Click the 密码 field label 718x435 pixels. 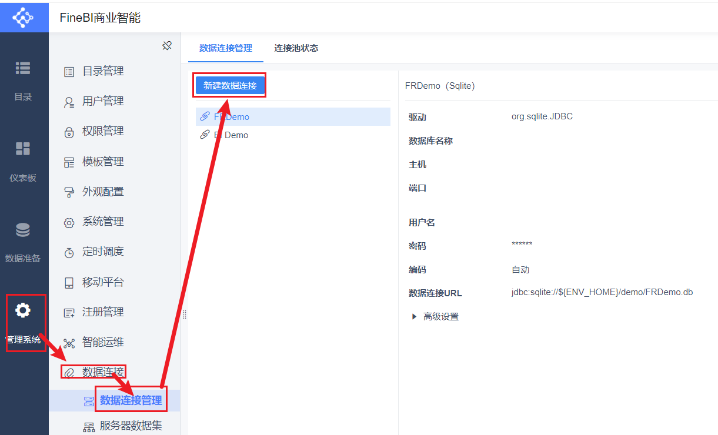(418, 246)
